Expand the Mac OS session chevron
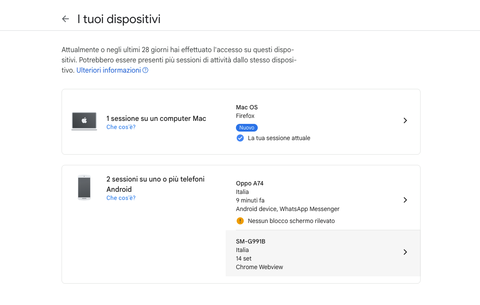Image resolution: width=480 pixels, height=305 pixels. [x=405, y=120]
